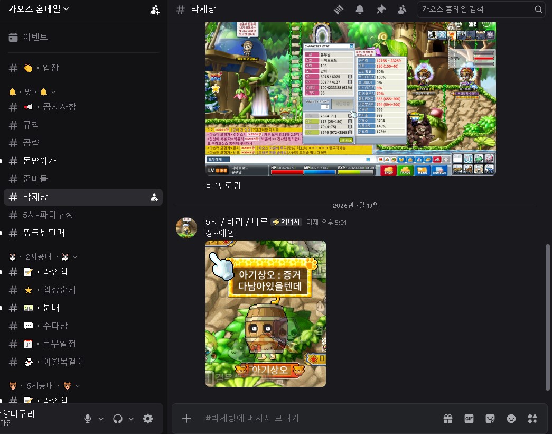Open the gift icon in message bar
The image size is (552, 434).
pyautogui.click(x=448, y=419)
